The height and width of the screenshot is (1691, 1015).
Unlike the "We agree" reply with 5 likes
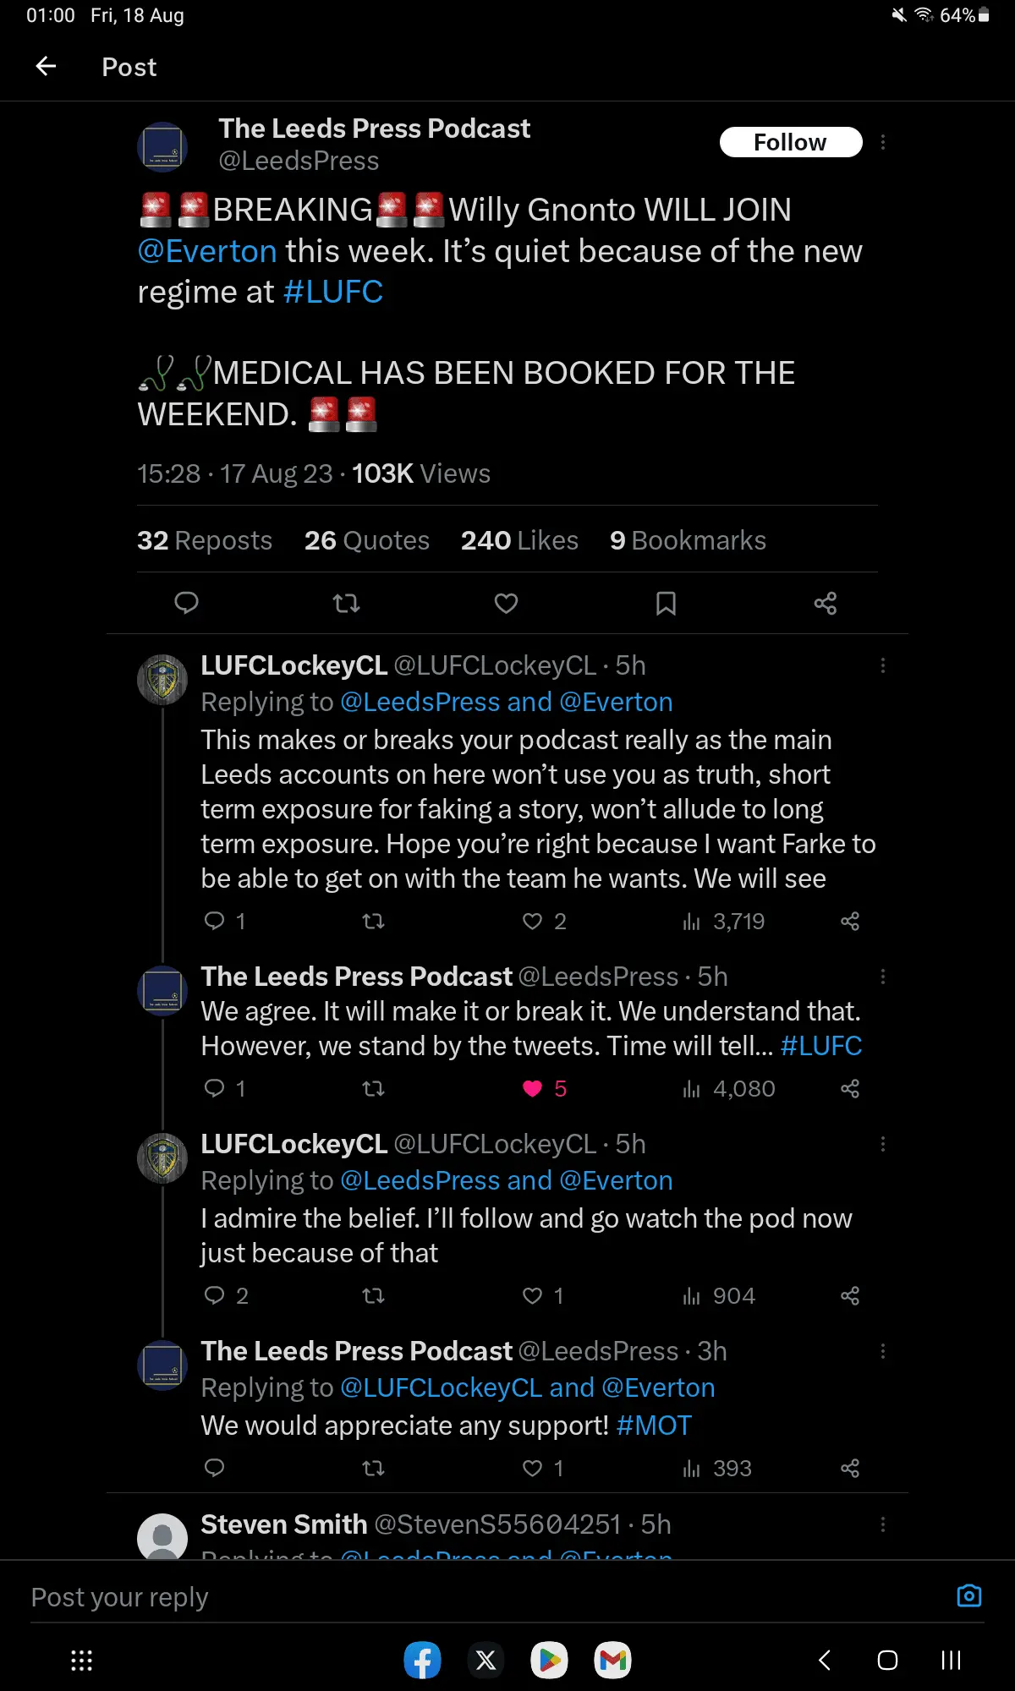point(532,1088)
